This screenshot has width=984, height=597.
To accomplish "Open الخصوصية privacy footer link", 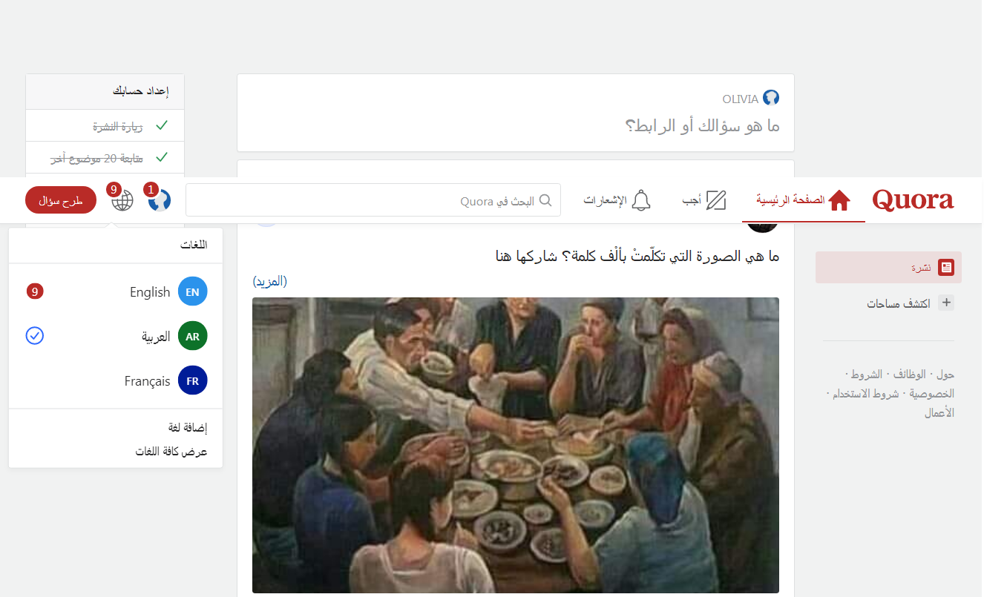I will 932,394.
